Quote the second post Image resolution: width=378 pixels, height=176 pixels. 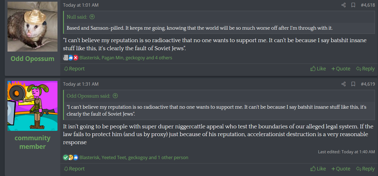[x=341, y=169]
